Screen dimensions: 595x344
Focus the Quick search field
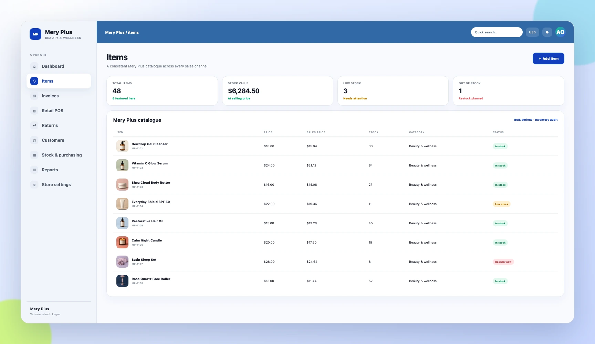(497, 32)
